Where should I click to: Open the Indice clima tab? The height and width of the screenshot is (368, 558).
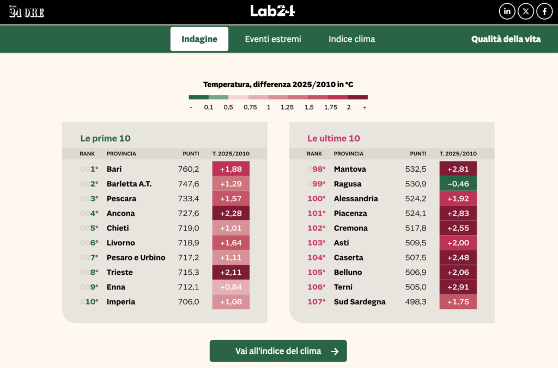point(351,39)
